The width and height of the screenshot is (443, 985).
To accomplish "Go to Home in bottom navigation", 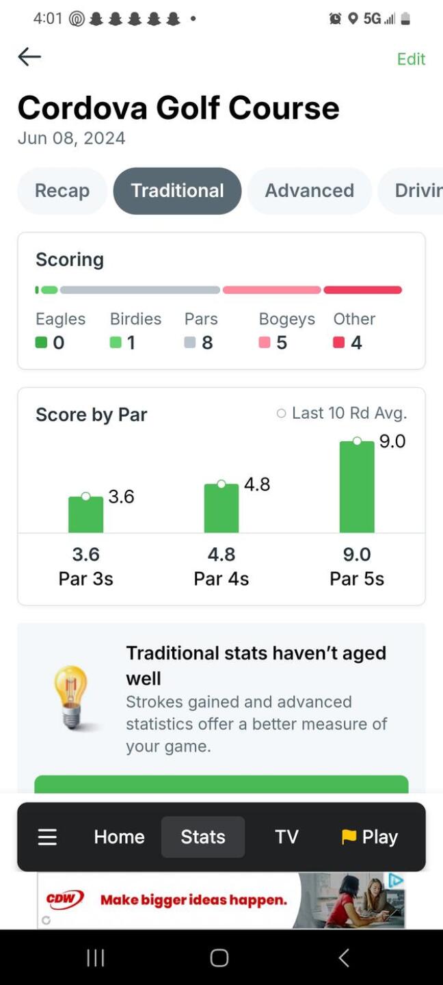I will coord(120,837).
